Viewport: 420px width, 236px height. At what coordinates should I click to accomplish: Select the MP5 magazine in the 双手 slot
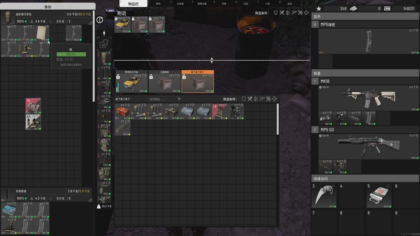point(369,41)
